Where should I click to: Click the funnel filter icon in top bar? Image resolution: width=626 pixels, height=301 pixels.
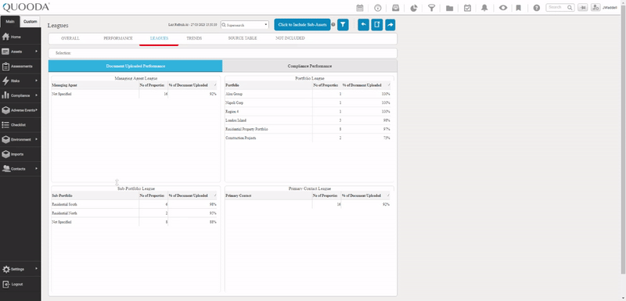(431, 8)
